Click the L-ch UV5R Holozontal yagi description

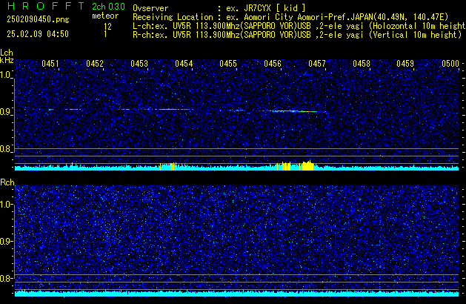(299, 26)
